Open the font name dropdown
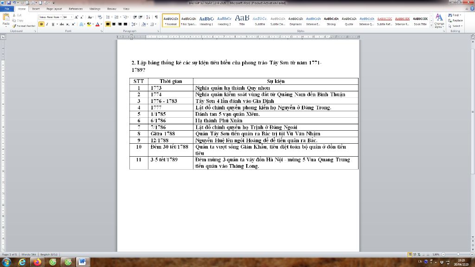This screenshot has width=475, height=267. click(61, 17)
